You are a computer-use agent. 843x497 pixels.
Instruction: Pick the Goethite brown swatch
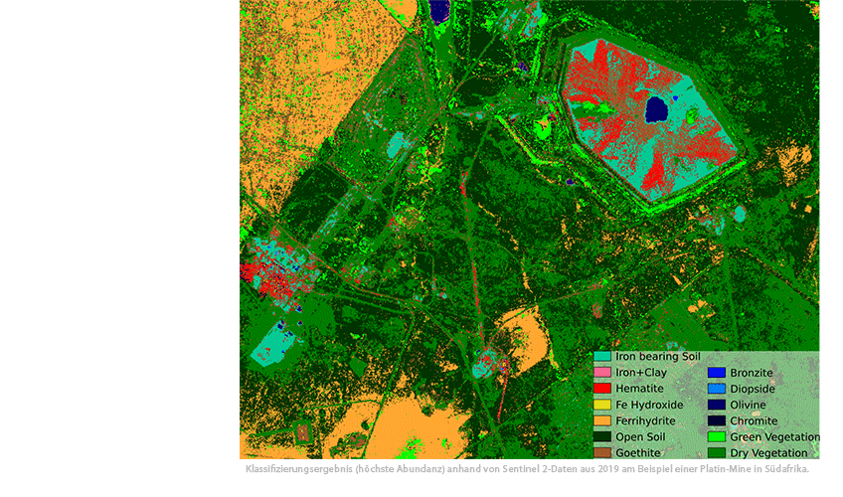tap(602, 453)
